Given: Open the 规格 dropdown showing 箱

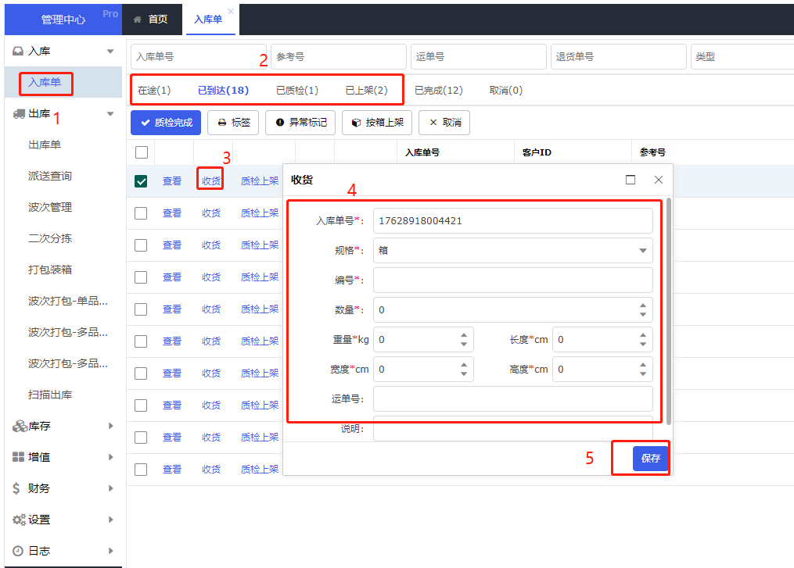Looking at the screenshot, I should click(x=512, y=250).
